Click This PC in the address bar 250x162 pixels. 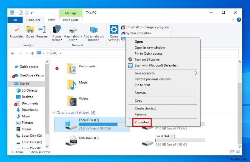pyautogui.click(x=52, y=53)
